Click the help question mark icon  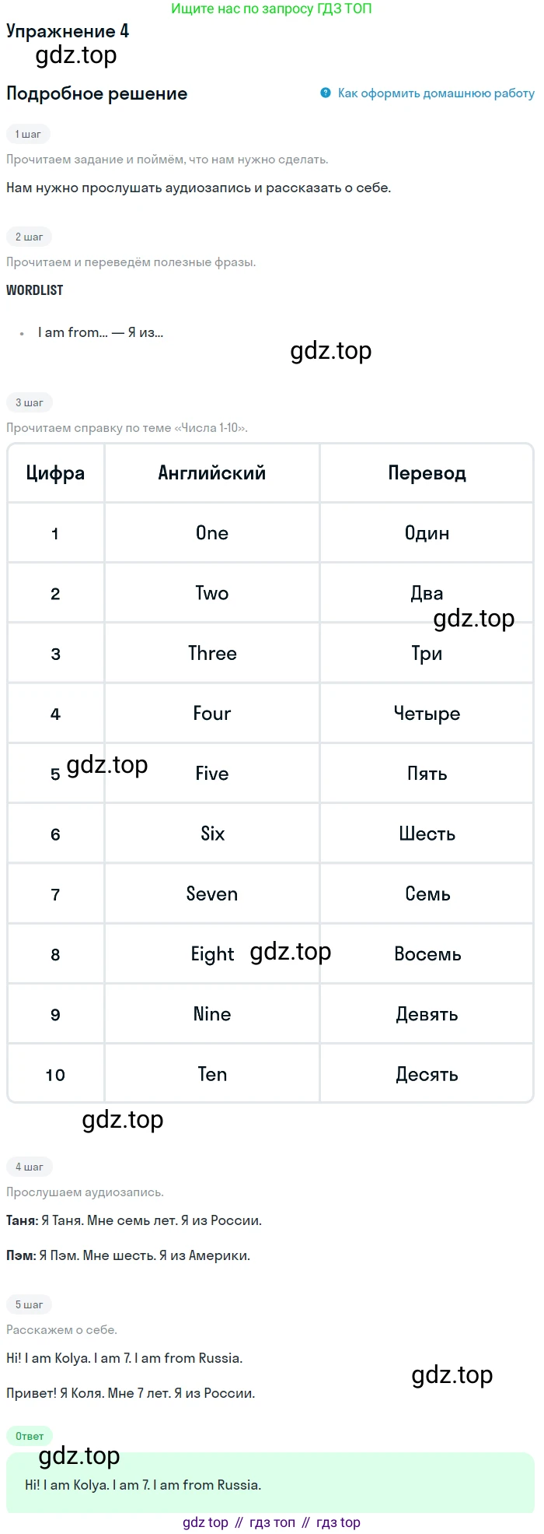326,93
